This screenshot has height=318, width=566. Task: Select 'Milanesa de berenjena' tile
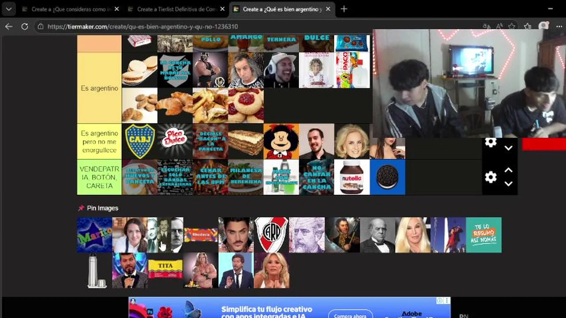(246, 177)
